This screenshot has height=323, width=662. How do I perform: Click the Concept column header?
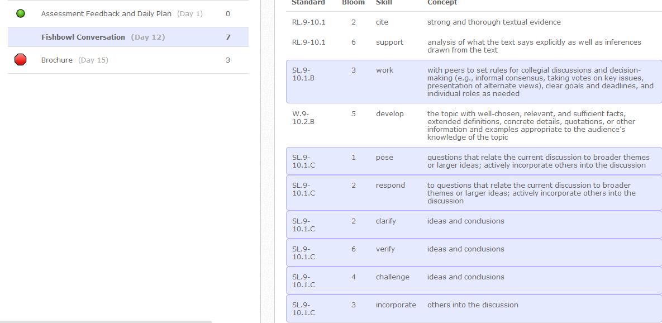(x=442, y=3)
